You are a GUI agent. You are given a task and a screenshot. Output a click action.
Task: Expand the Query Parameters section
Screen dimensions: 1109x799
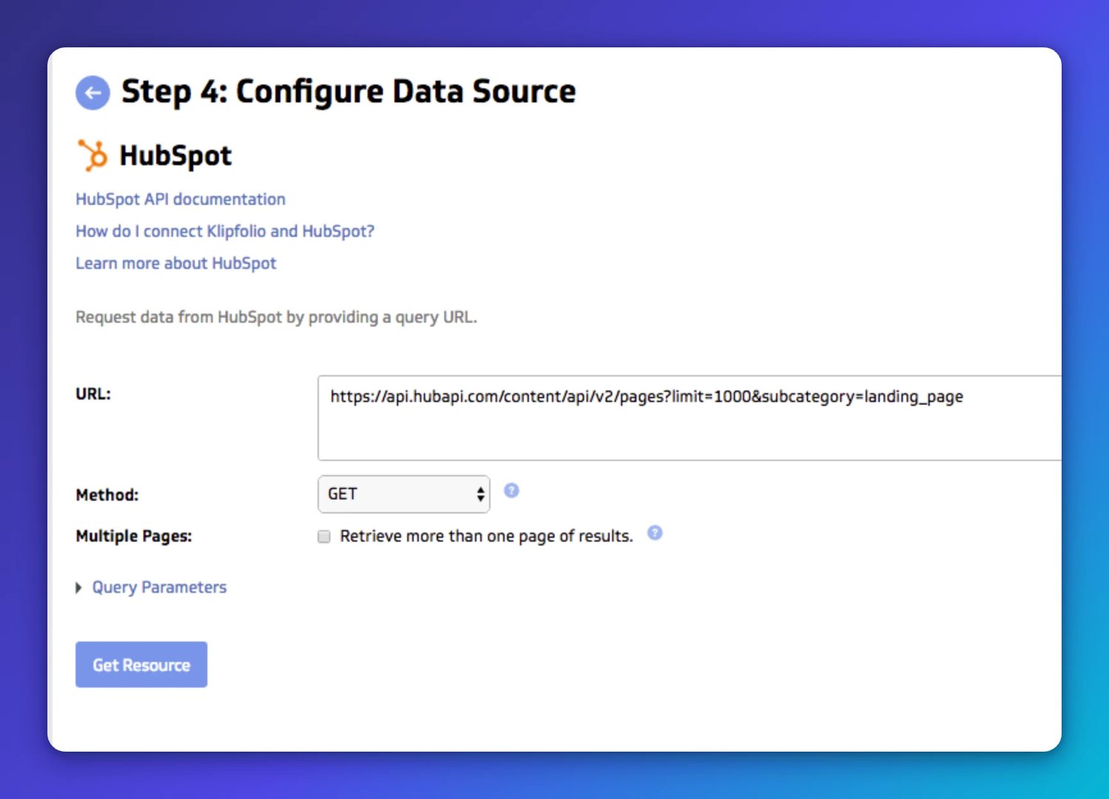(x=152, y=587)
